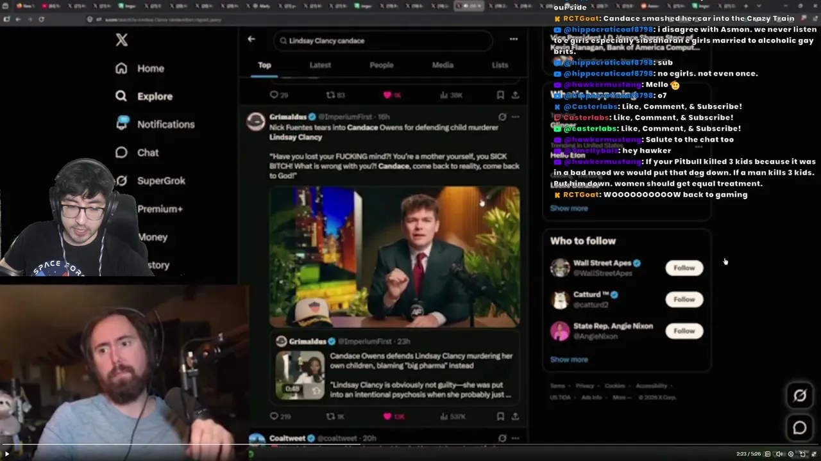Switch video to picture-in-picture mode
Screen dimensions: 821x461
802,454
